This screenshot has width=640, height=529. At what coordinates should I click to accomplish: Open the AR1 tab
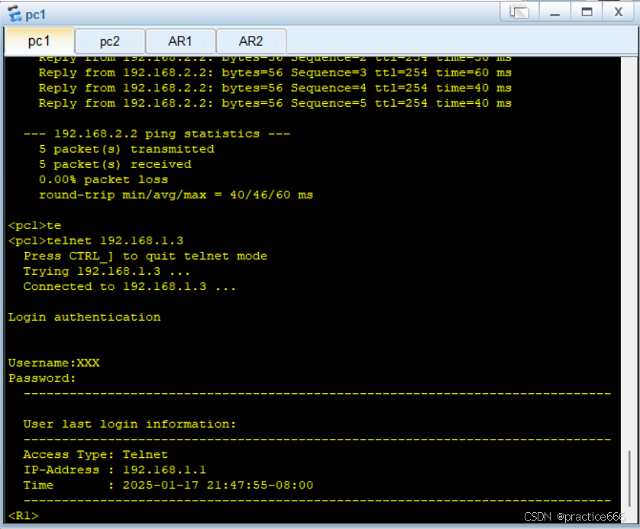[x=180, y=41]
